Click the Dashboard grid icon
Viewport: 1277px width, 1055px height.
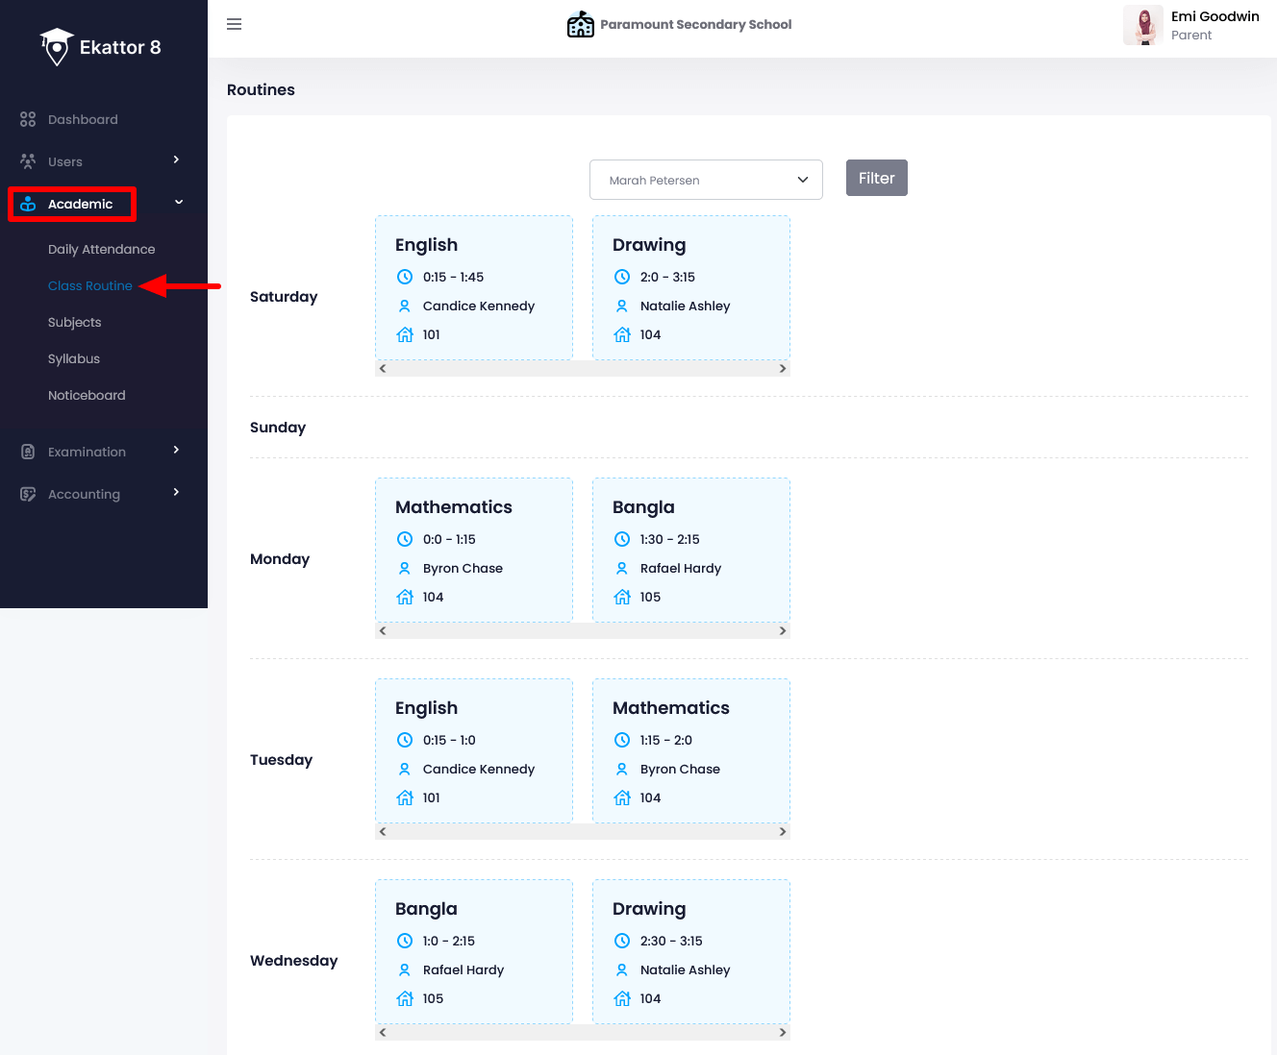click(28, 119)
